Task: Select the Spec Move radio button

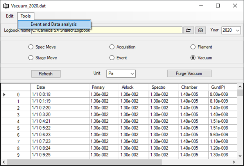Action: click(31, 47)
